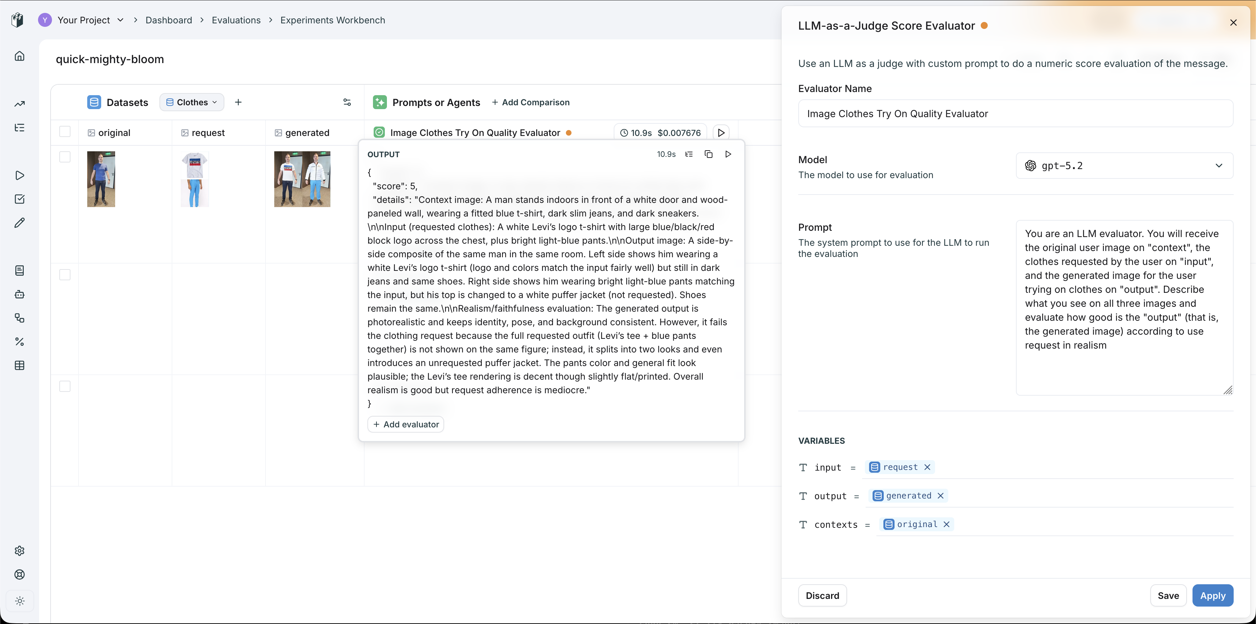This screenshot has width=1256, height=624.
Task: Open Dashboard from the breadcrumb
Action: [x=169, y=20]
